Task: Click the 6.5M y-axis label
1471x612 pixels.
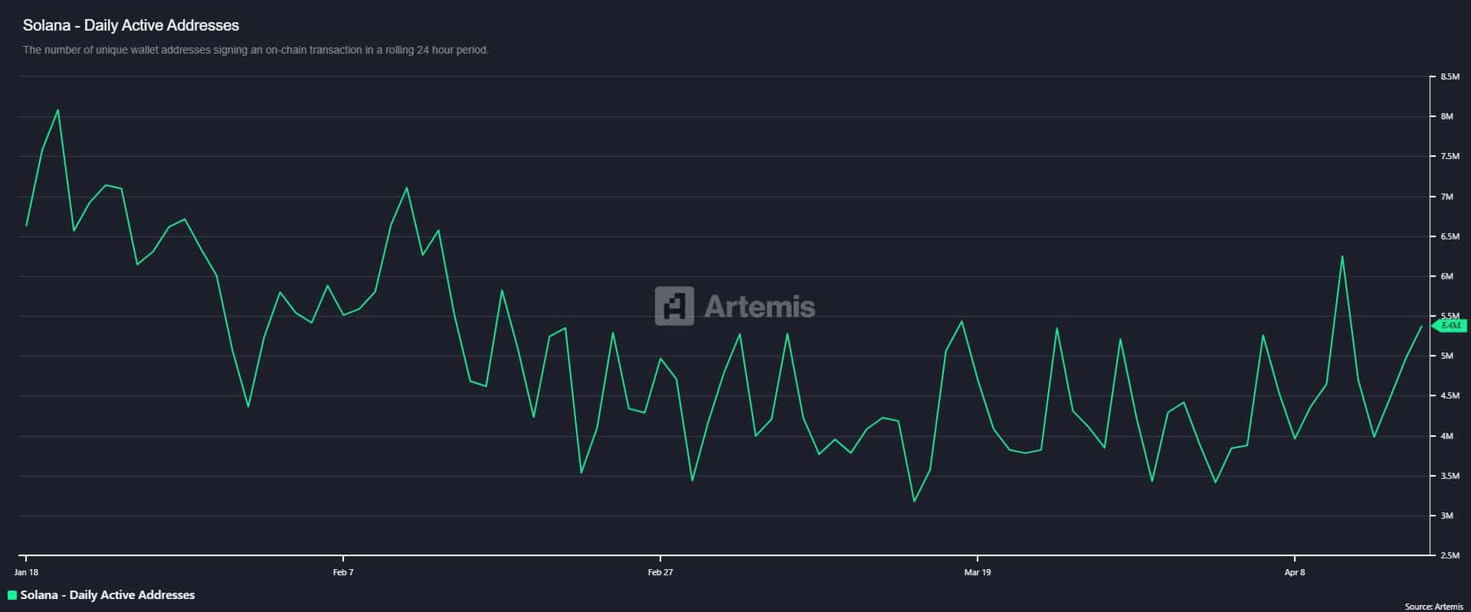Action: pos(1450,237)
